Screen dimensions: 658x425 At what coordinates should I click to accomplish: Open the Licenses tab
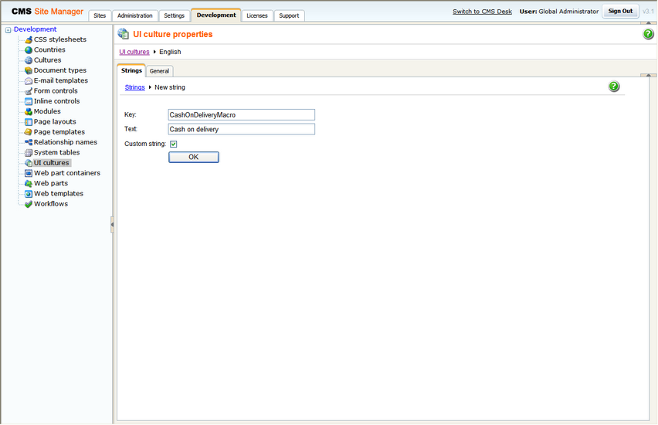[x=257, y=15]
